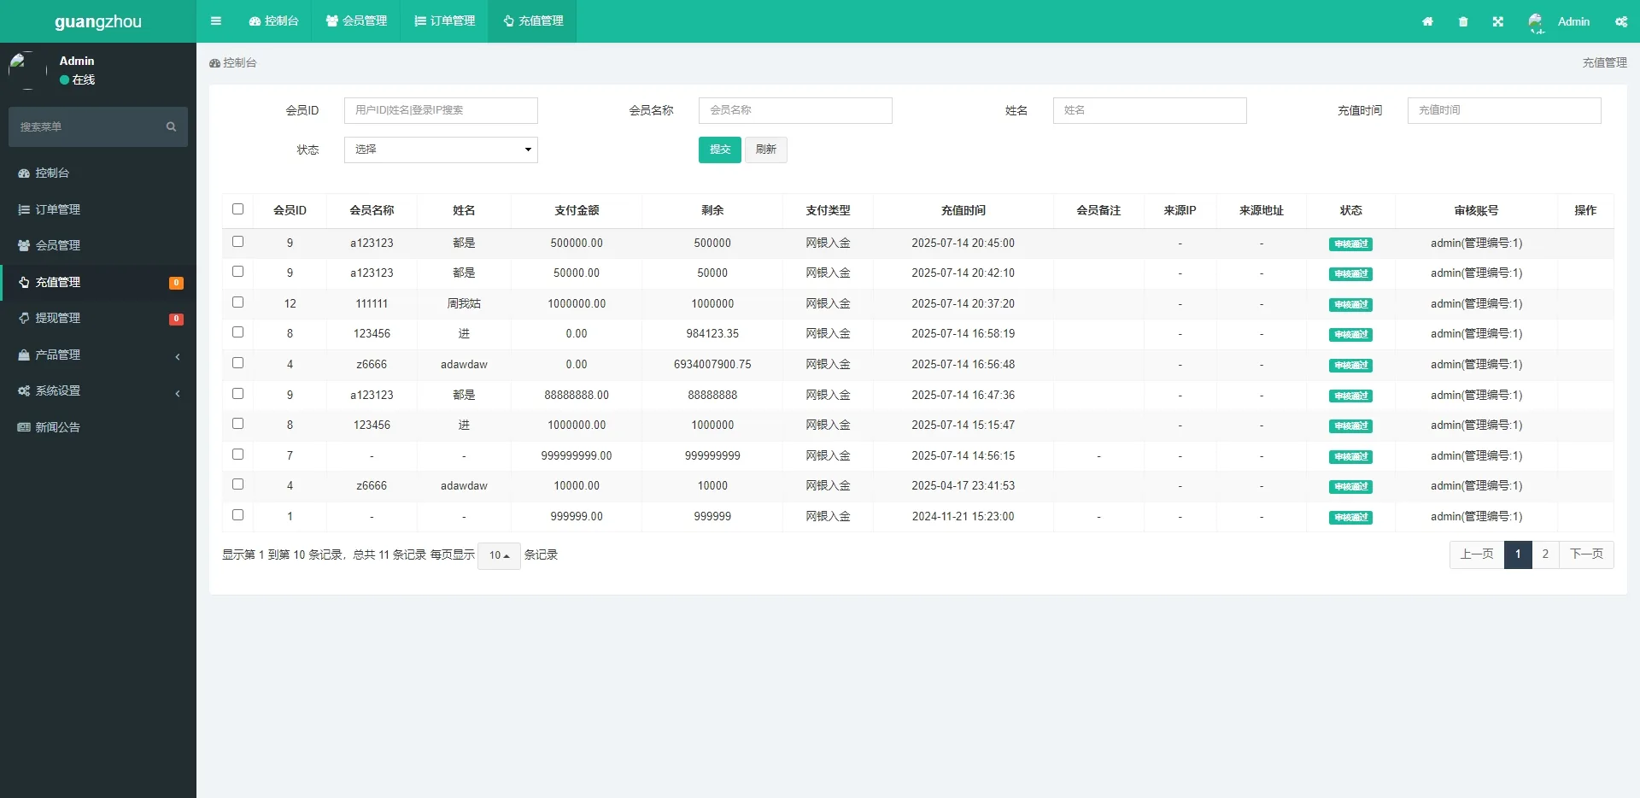Select 新闻公告 in the sidebar
The width and height of the screenshot is (1640, 798).
[58, 426]
